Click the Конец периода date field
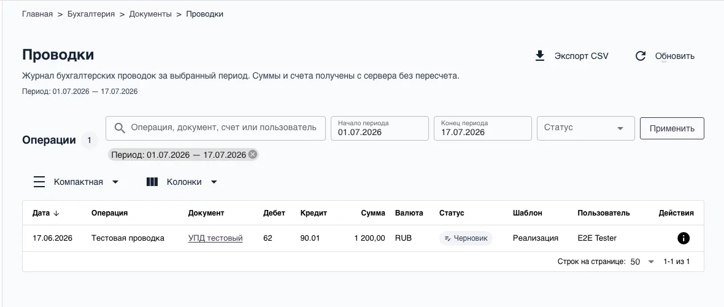Image resolution: width=724 pixels, height=307 pixels. pos(482,128)
